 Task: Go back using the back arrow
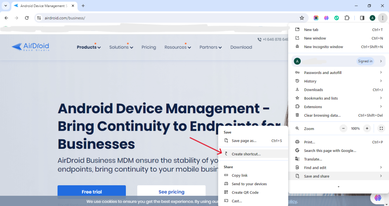(x=6, y=18)
